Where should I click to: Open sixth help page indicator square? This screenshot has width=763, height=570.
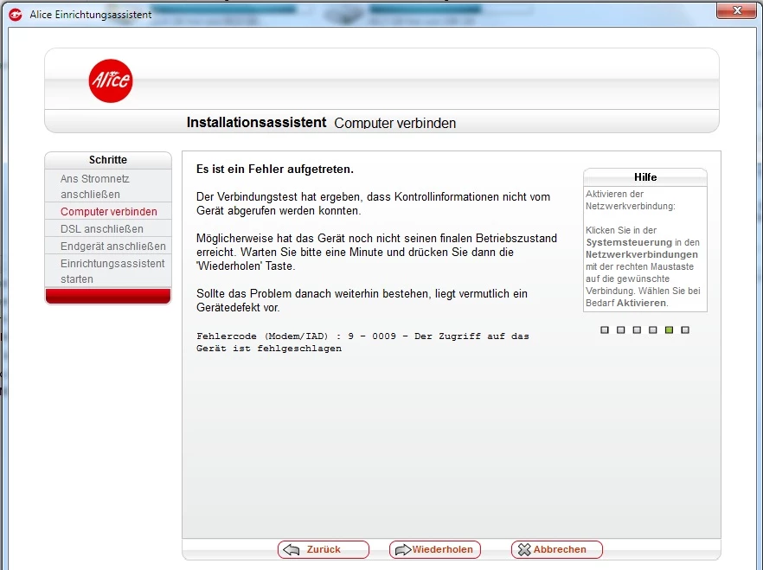685,330
